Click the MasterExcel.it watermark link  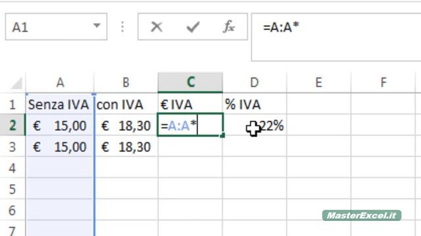point(362,216)
